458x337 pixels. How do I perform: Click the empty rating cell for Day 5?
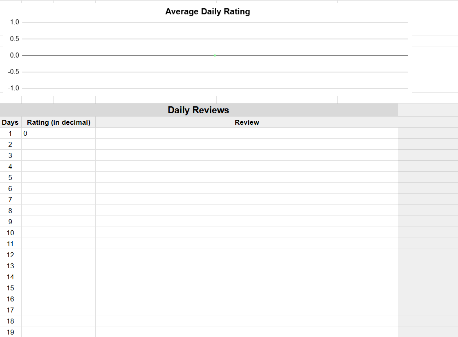point(58,177)
